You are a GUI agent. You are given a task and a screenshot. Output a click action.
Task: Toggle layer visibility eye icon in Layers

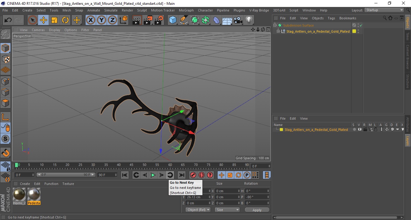360,129
